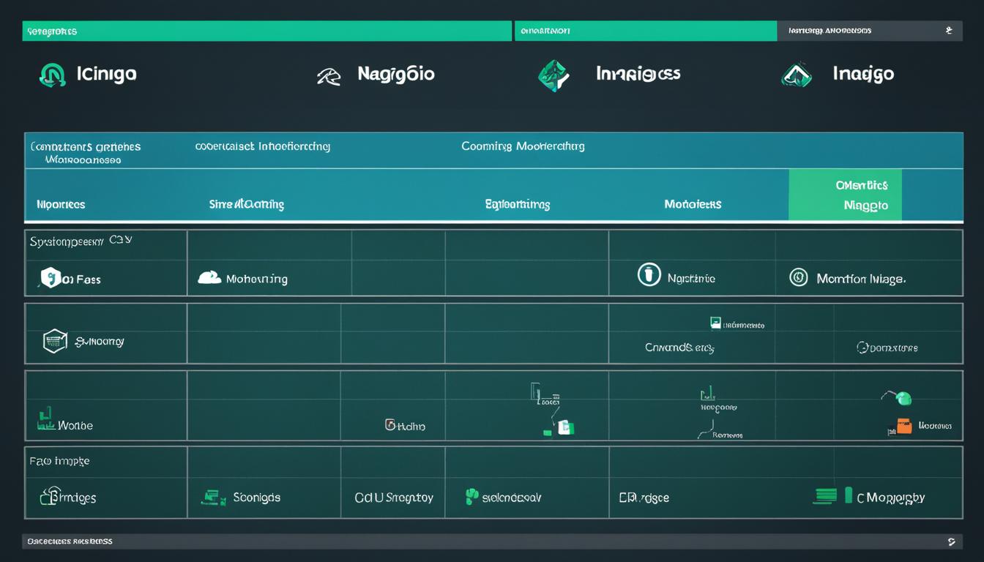984x562 pixels.
Task: Click the circular cup icon beside Nagrtinie
Action: point(649,275)
